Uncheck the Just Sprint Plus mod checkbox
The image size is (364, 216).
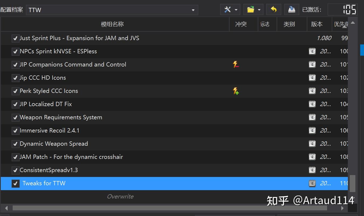(15, 38)
